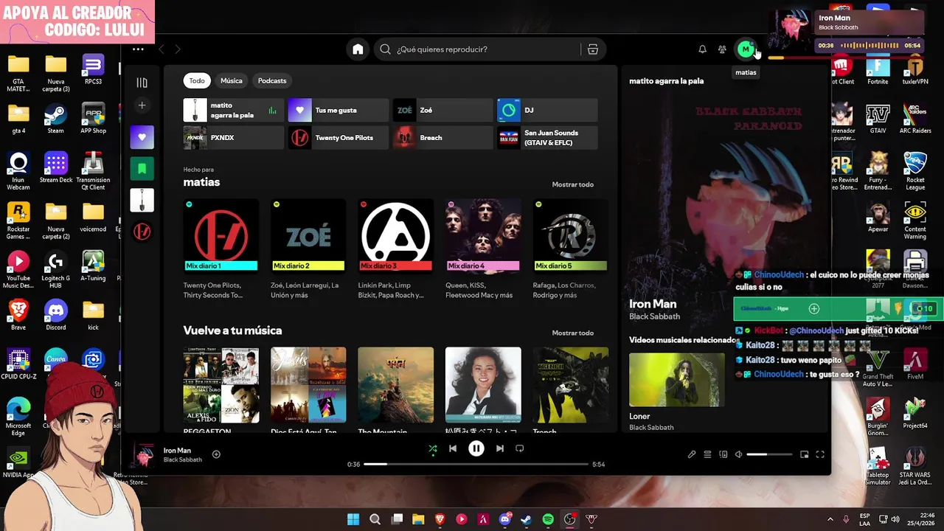The image size is (944, 531).
Task: Expand Your Library sidebar
Action: 142,83
